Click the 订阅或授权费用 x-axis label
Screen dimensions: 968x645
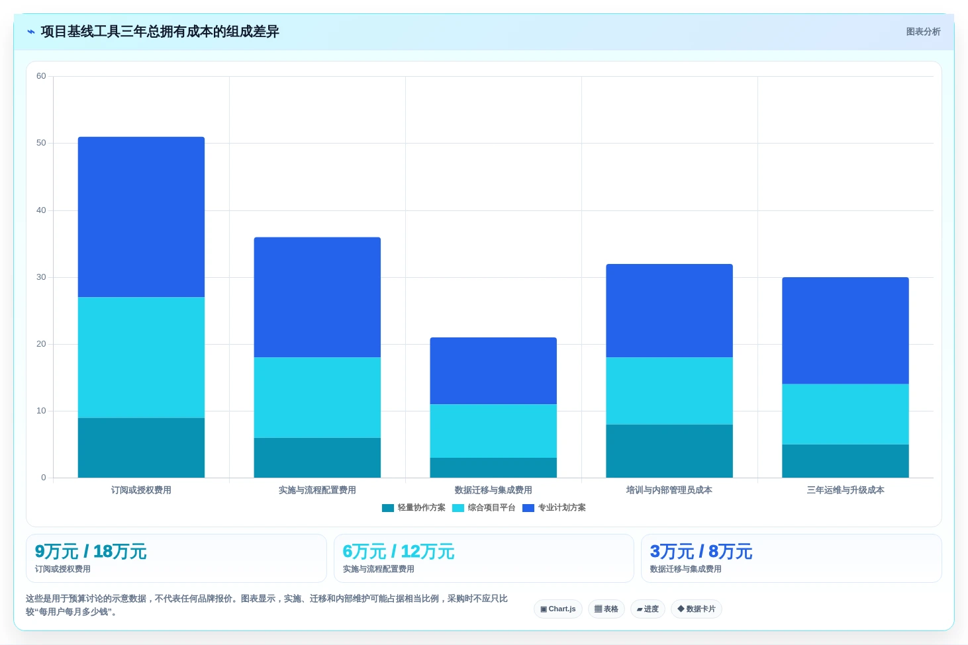click(x=141, y=490)
